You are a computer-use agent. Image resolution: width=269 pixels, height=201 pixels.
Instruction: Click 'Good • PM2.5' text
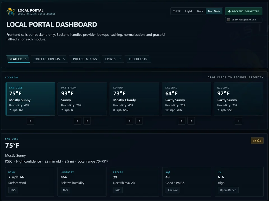click(x=175, y=183)
